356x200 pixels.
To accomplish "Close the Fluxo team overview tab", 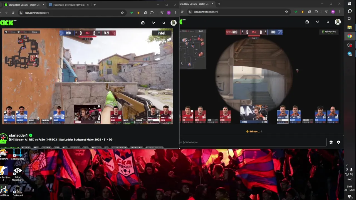I will click(88, 5).
